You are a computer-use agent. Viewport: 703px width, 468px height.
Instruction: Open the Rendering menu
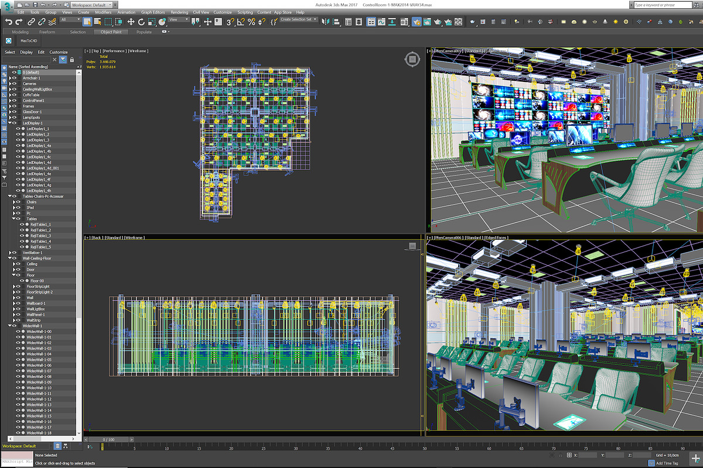179,12
